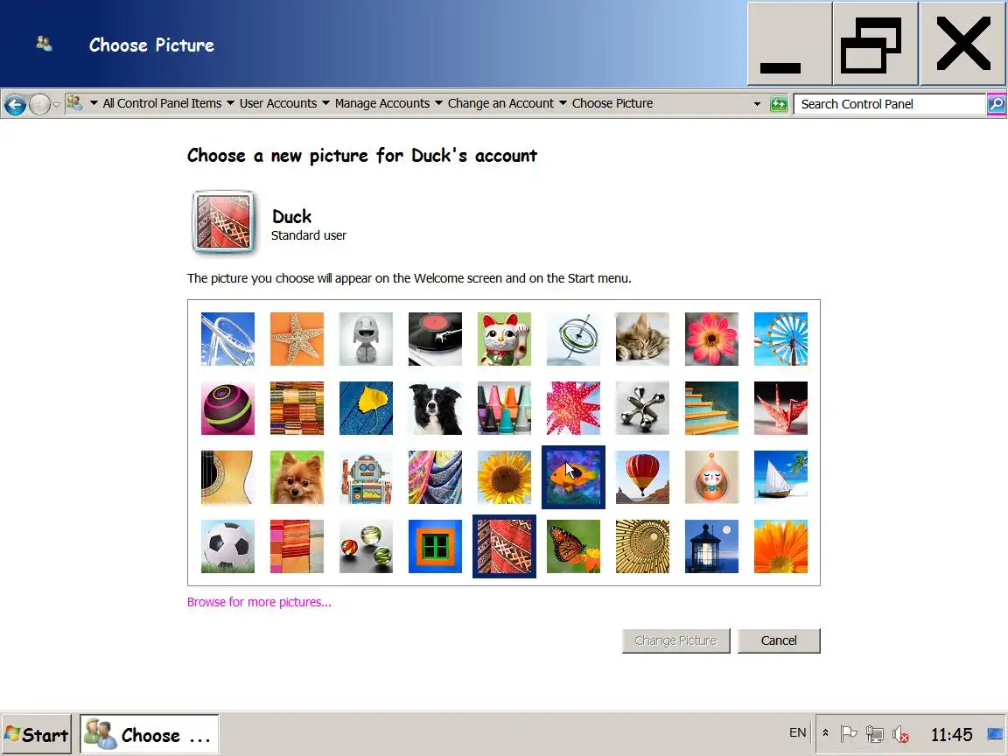Image resolution: width=1008 pixels, height=756 pixels.
Task: Click the back navigation arrow
Action: pyautogui.click(x=16, y=104)
